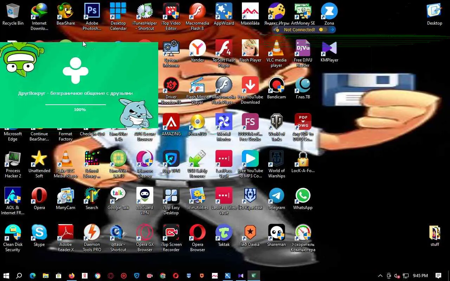
Task: Select the BearShare icon in the top row
Action: [66, 15]
